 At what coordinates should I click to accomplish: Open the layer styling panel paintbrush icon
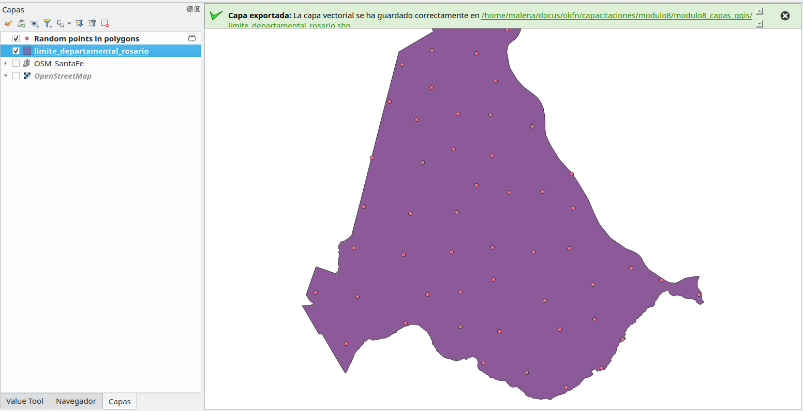[x=8, y=23]
